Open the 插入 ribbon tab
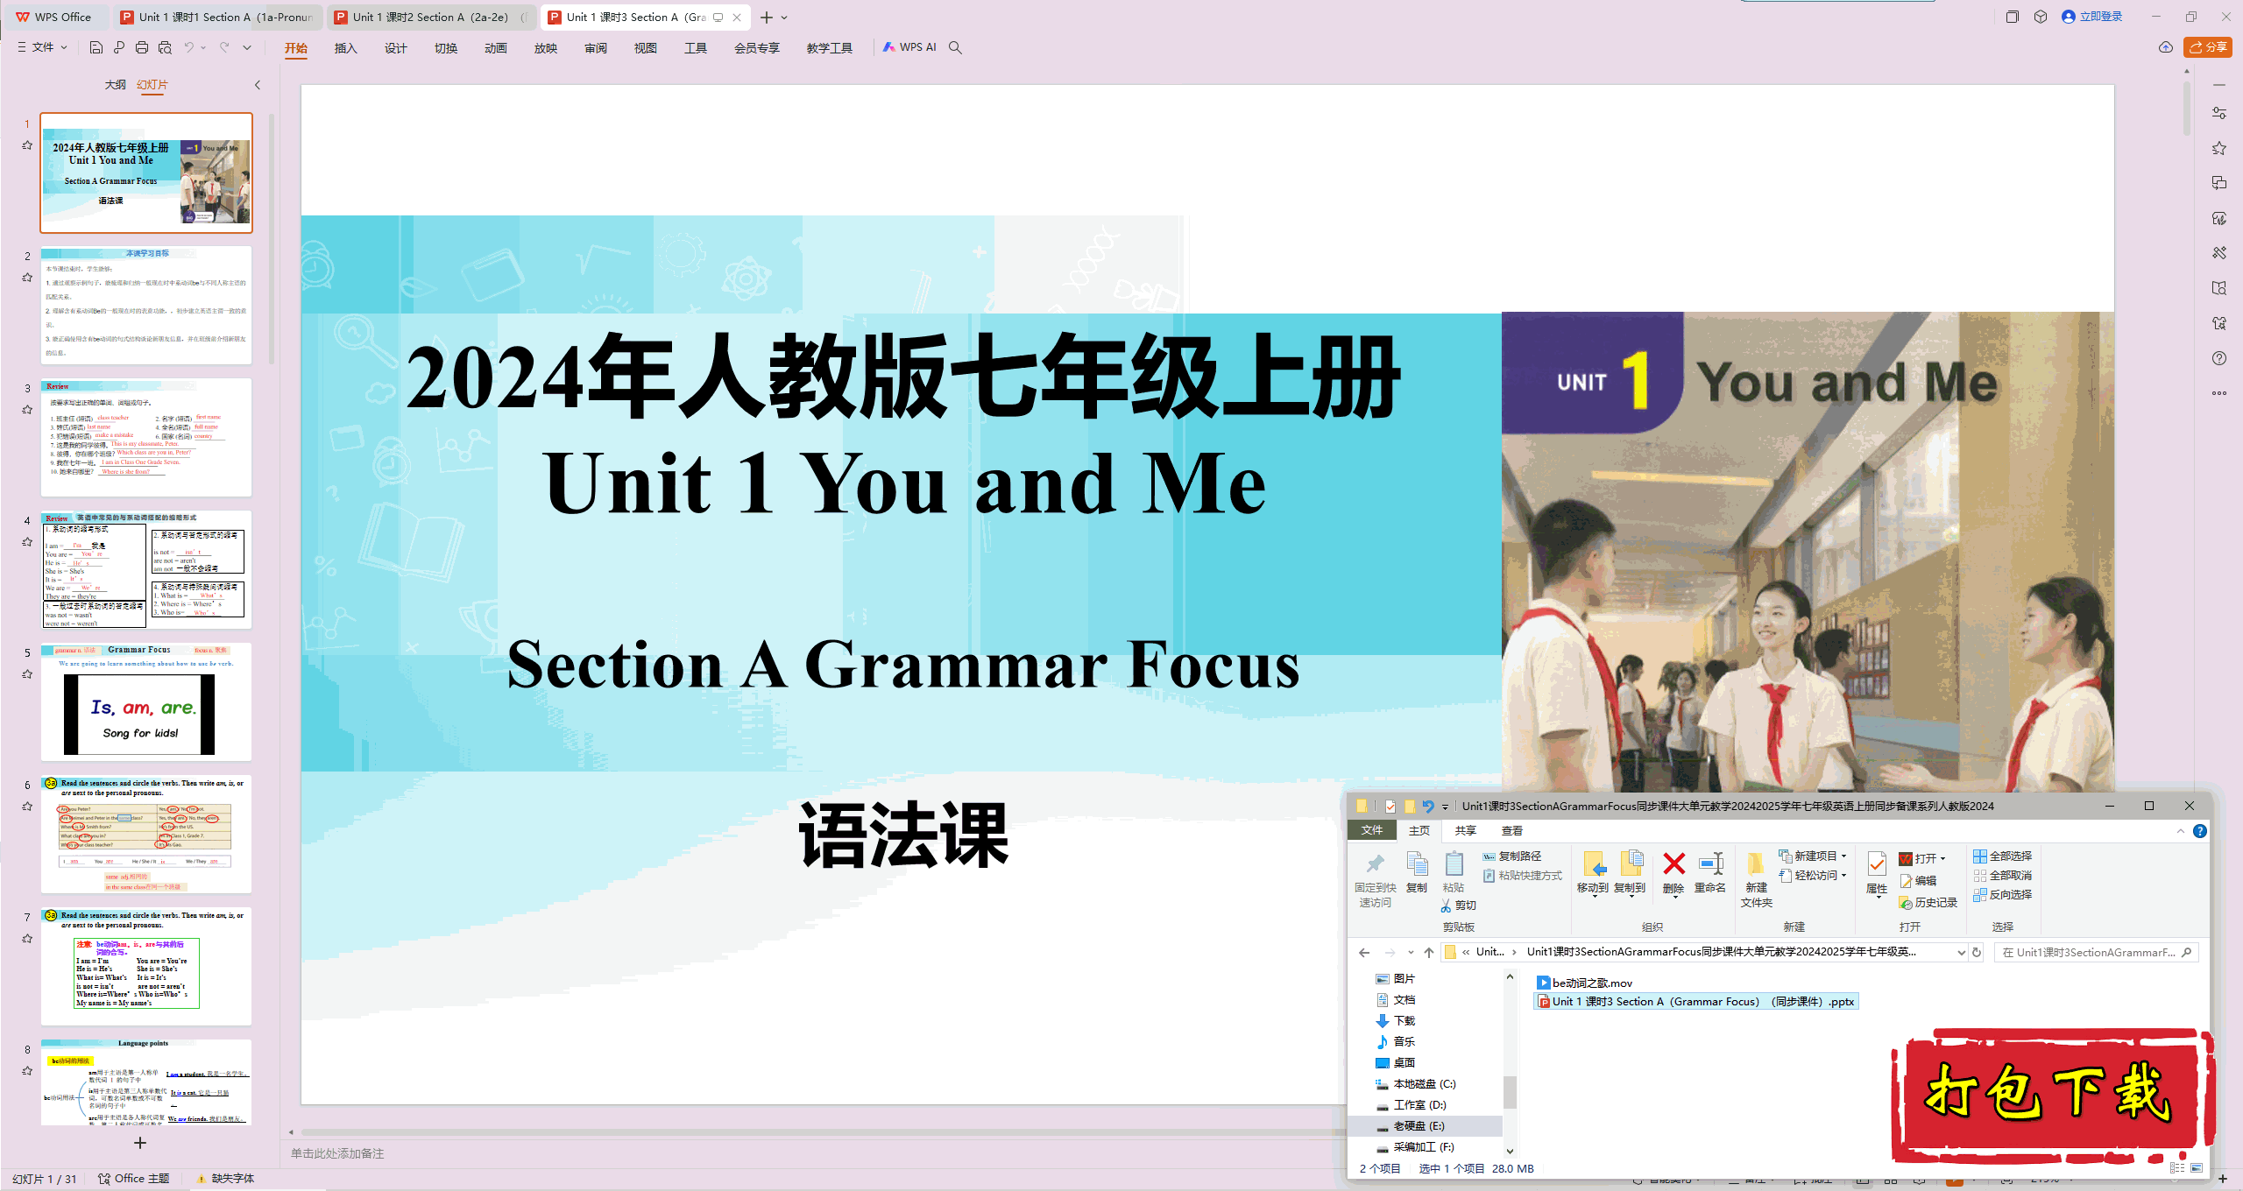2243x1191 pixels. tap(346, 48)
